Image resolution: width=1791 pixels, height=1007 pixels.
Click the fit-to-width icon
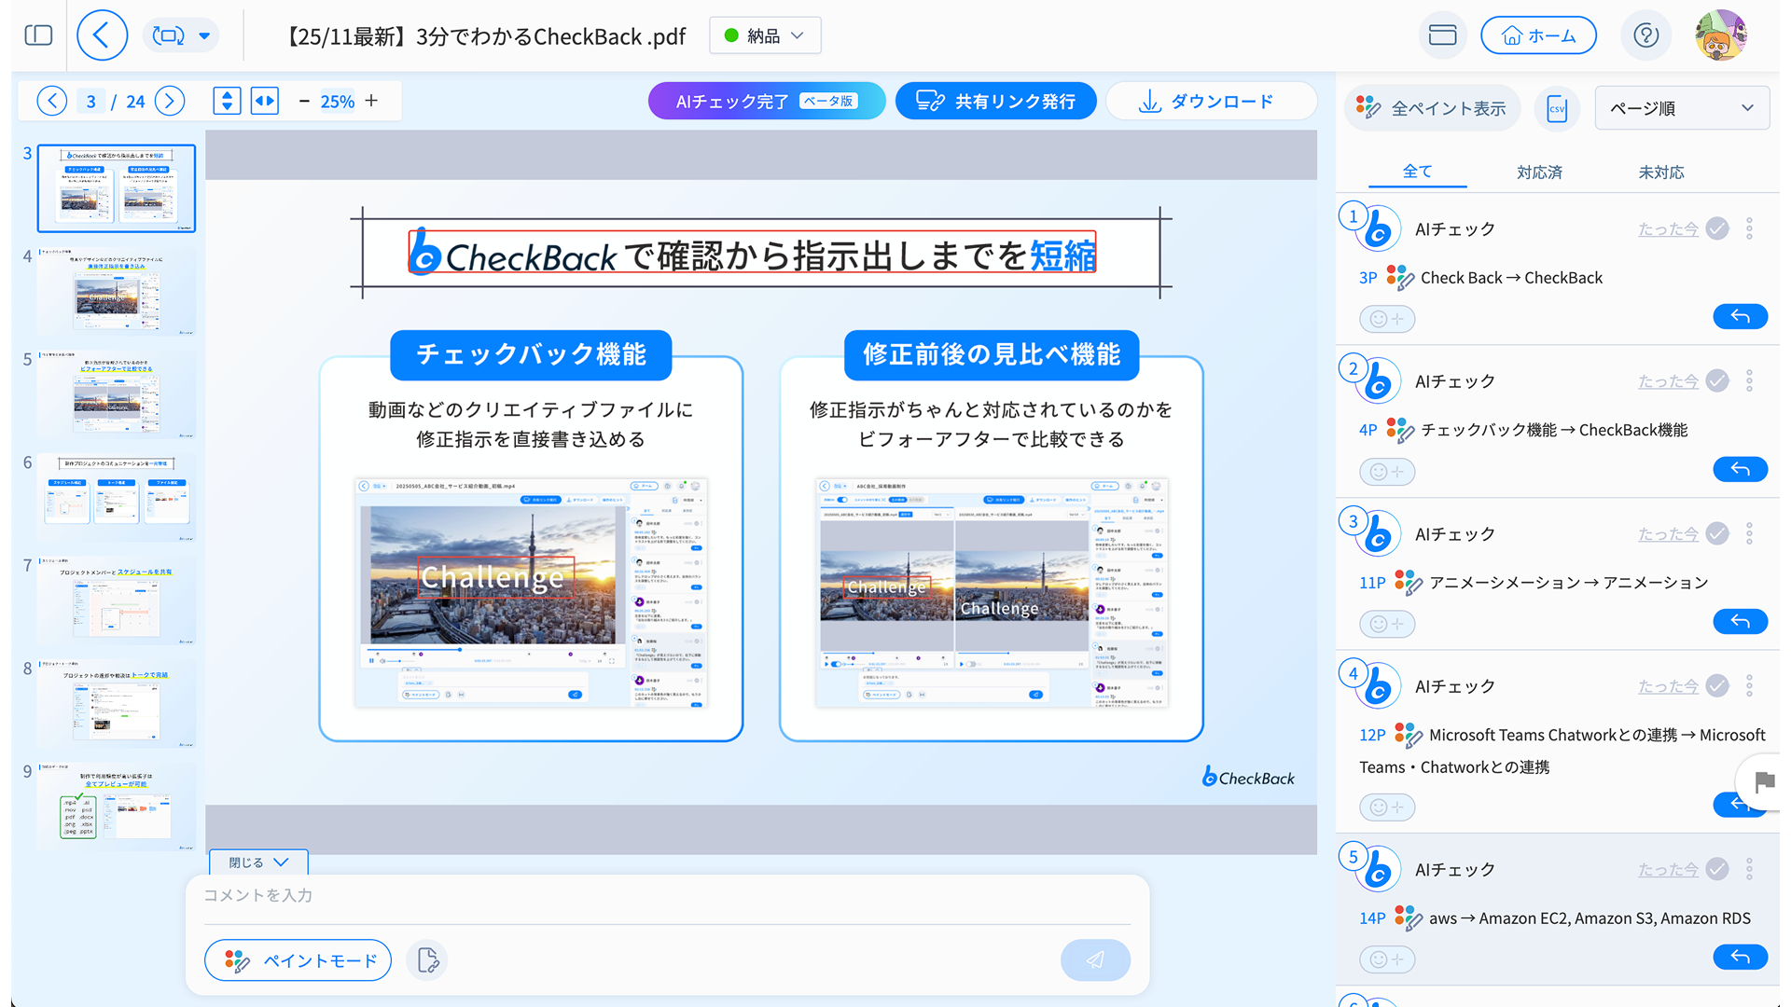[265, 101]
